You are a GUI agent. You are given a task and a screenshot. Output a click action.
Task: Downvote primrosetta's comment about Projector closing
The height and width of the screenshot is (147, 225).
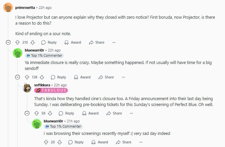33,42
